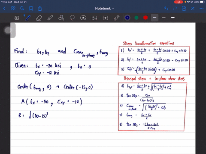The height and width of the screenshot is (154, 206).
Task: Select the Shapes tool
Action: [61, 18]
